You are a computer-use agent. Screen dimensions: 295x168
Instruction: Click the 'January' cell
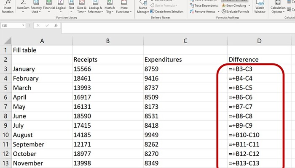[42, 69]
